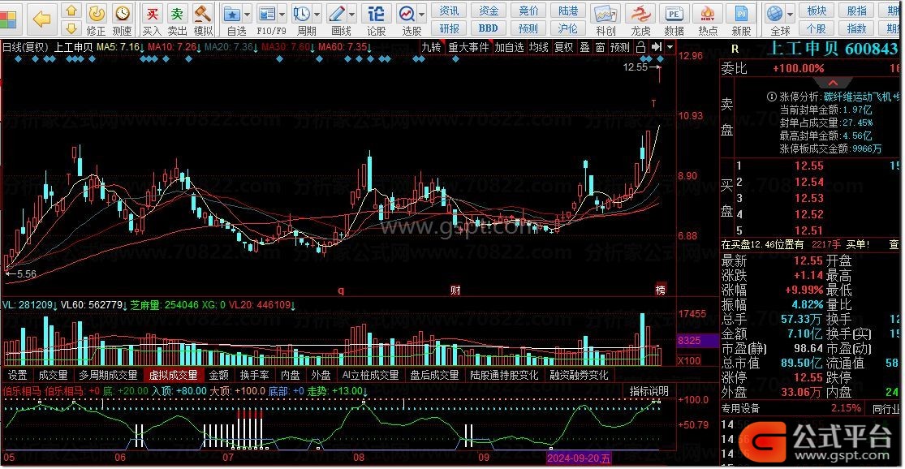Toggle 均线 moving averages display
Screen dimensions: 905x469
(x=538, y=47)
